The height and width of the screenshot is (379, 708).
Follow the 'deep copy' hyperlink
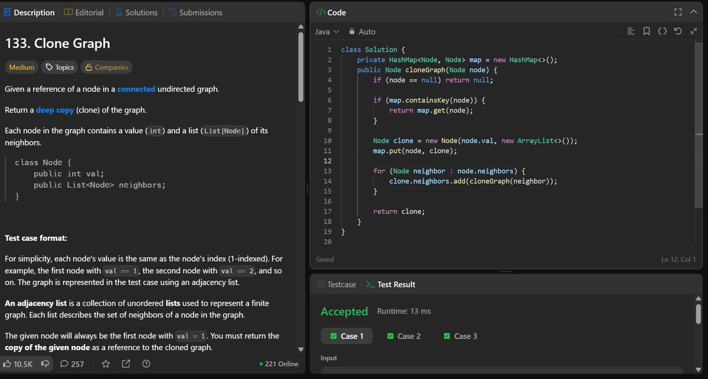pyautogui.click(x=55, y=110)
